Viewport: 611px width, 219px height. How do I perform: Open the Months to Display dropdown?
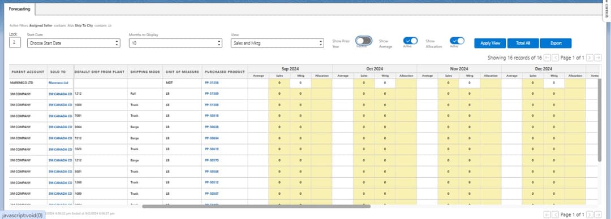coord(175,43)
